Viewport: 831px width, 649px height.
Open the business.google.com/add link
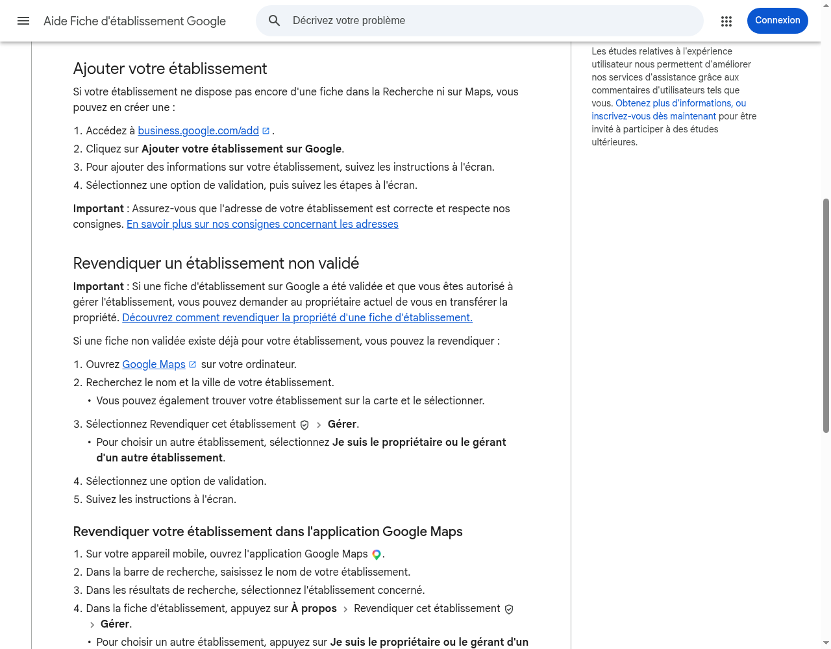(199, 131)
